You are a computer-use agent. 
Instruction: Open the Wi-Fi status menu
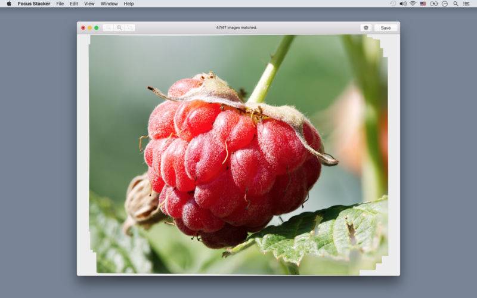pos(413,4)
